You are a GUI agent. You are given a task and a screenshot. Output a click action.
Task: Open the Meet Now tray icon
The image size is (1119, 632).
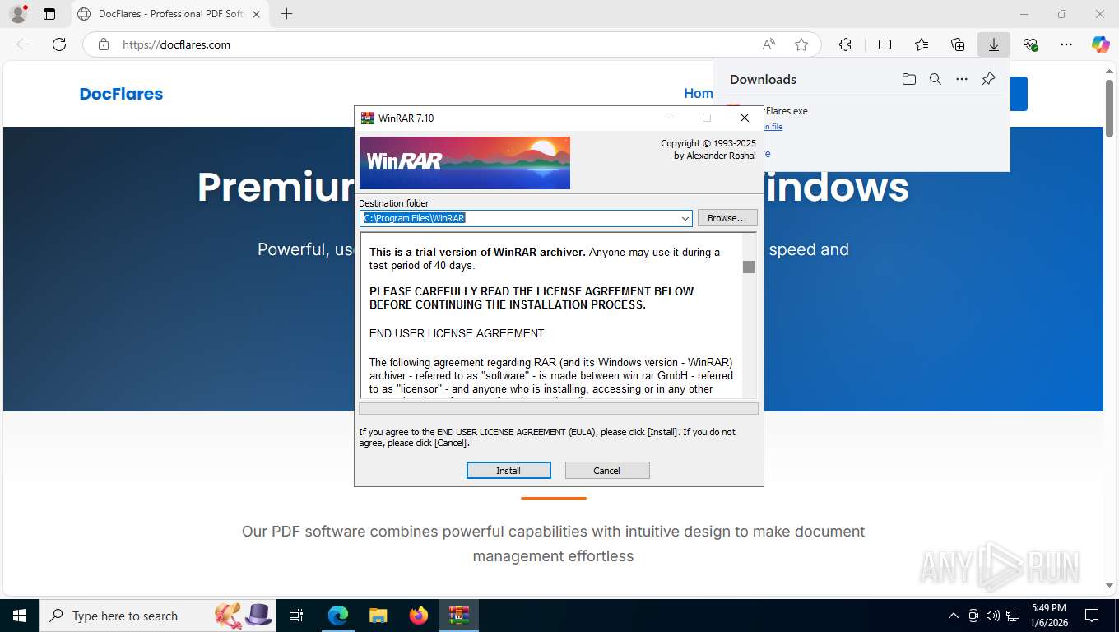[x=973, y=616]
